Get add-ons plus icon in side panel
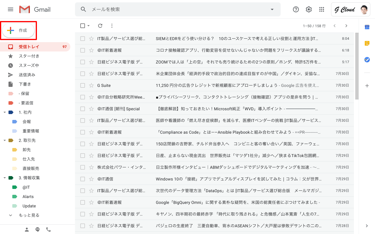 (x=367, y=86)
